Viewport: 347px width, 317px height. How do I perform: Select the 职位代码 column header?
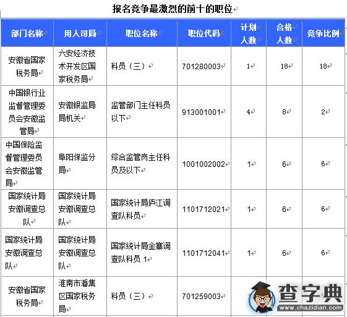(x=204, y=33)
